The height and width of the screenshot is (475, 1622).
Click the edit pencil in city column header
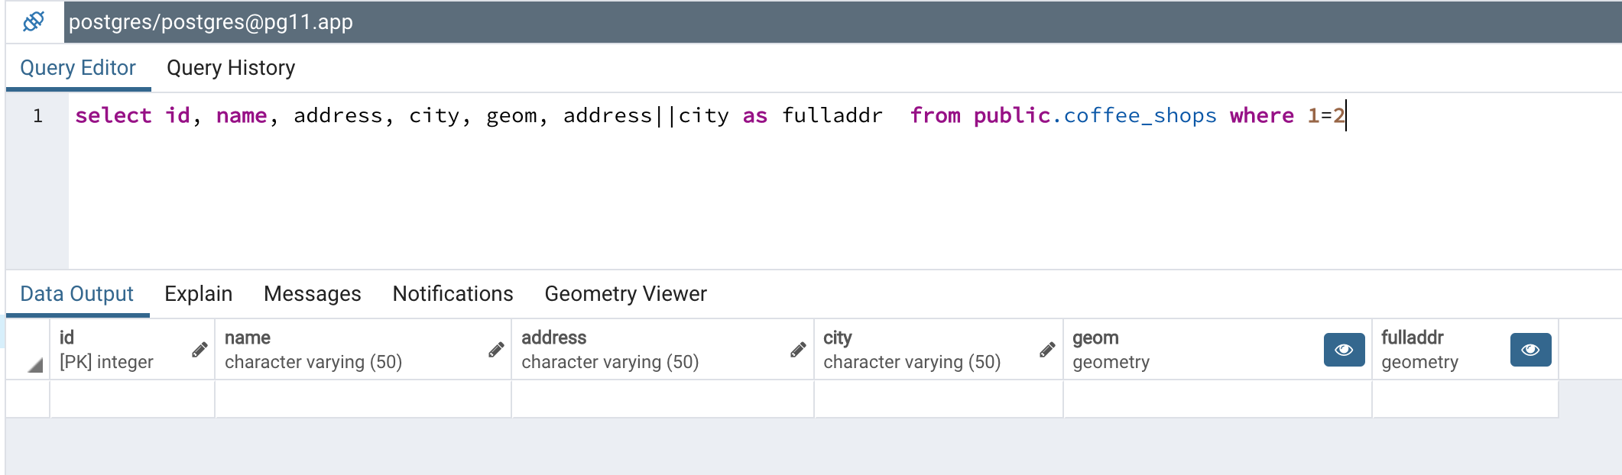point(1047,350)
